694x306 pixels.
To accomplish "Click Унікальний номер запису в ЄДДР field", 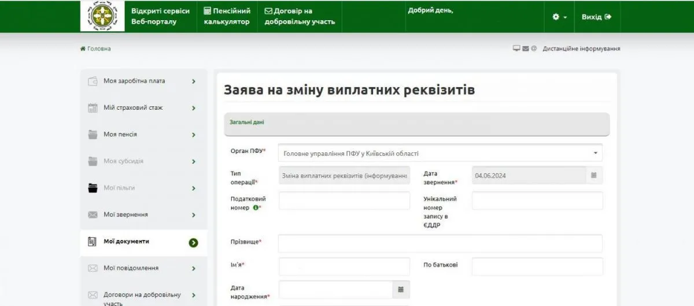I will click(537, 200).
